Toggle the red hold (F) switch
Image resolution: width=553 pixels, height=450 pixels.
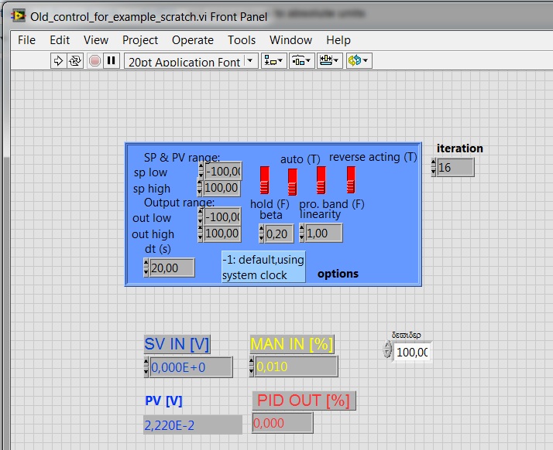coord(265,180)
